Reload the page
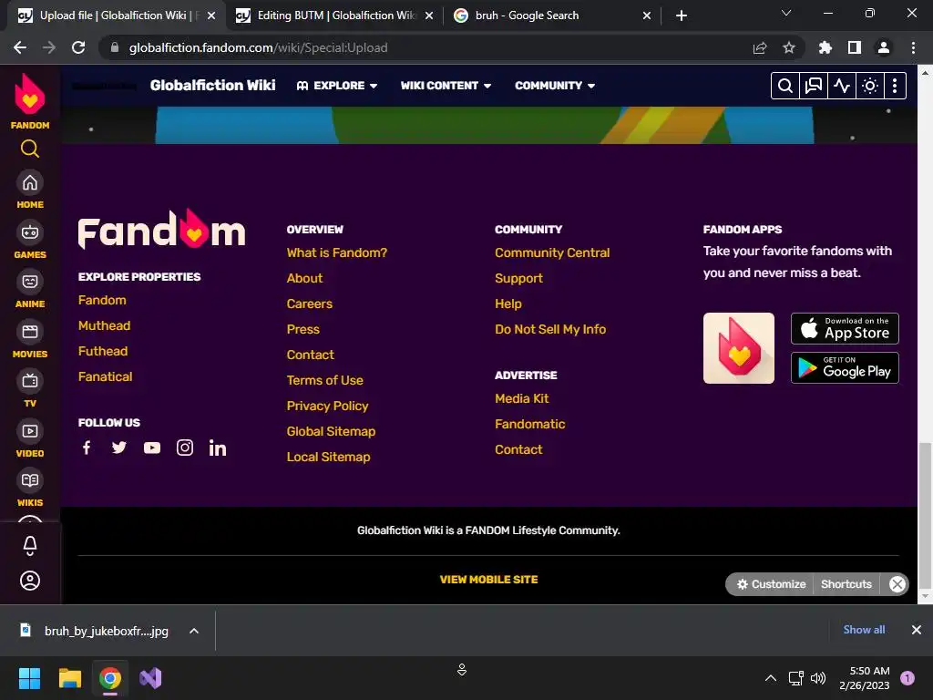Image resolution: width=933 pixels, height=700 pixels. tap(78, 47)
